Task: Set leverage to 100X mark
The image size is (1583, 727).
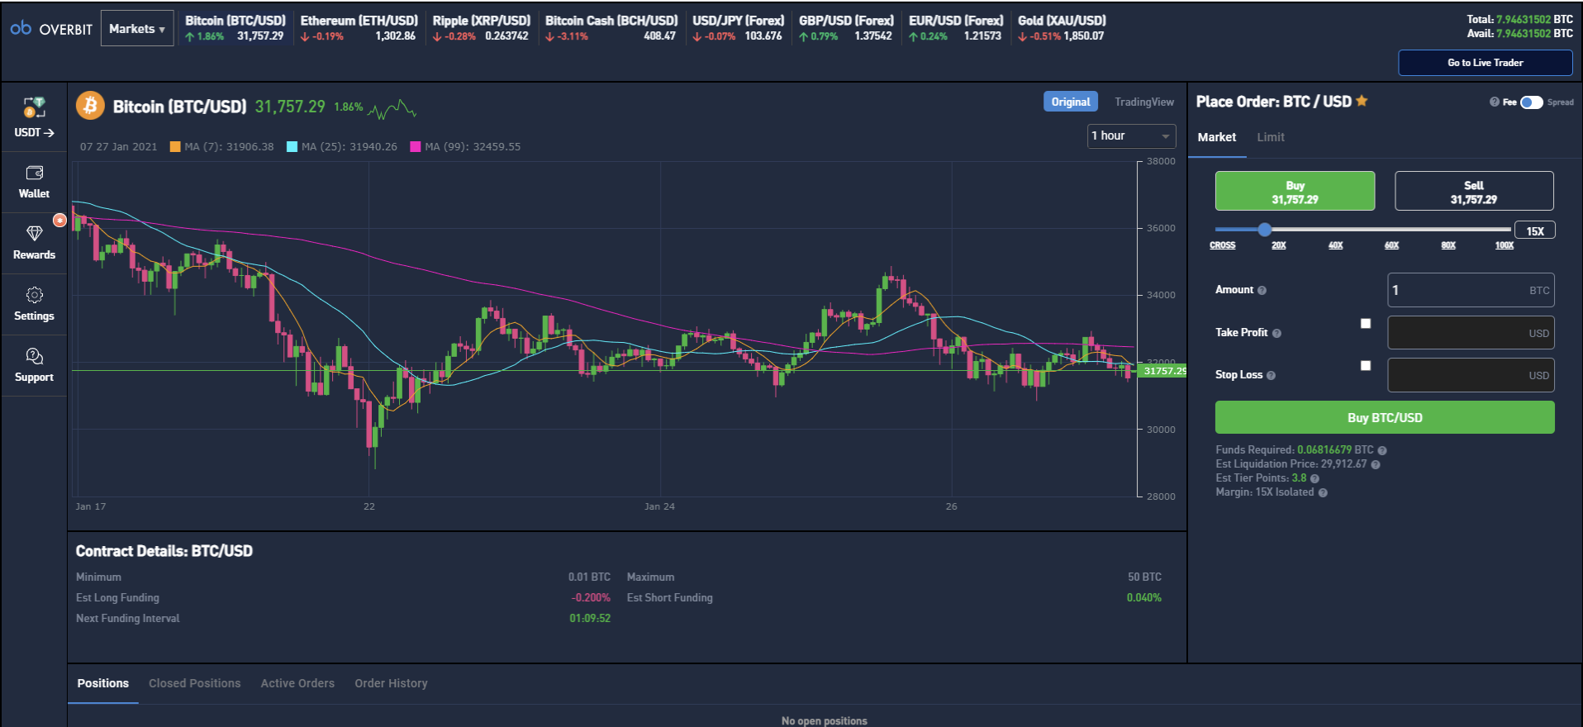Action: pyautogui.click(x=1505, y=245)
